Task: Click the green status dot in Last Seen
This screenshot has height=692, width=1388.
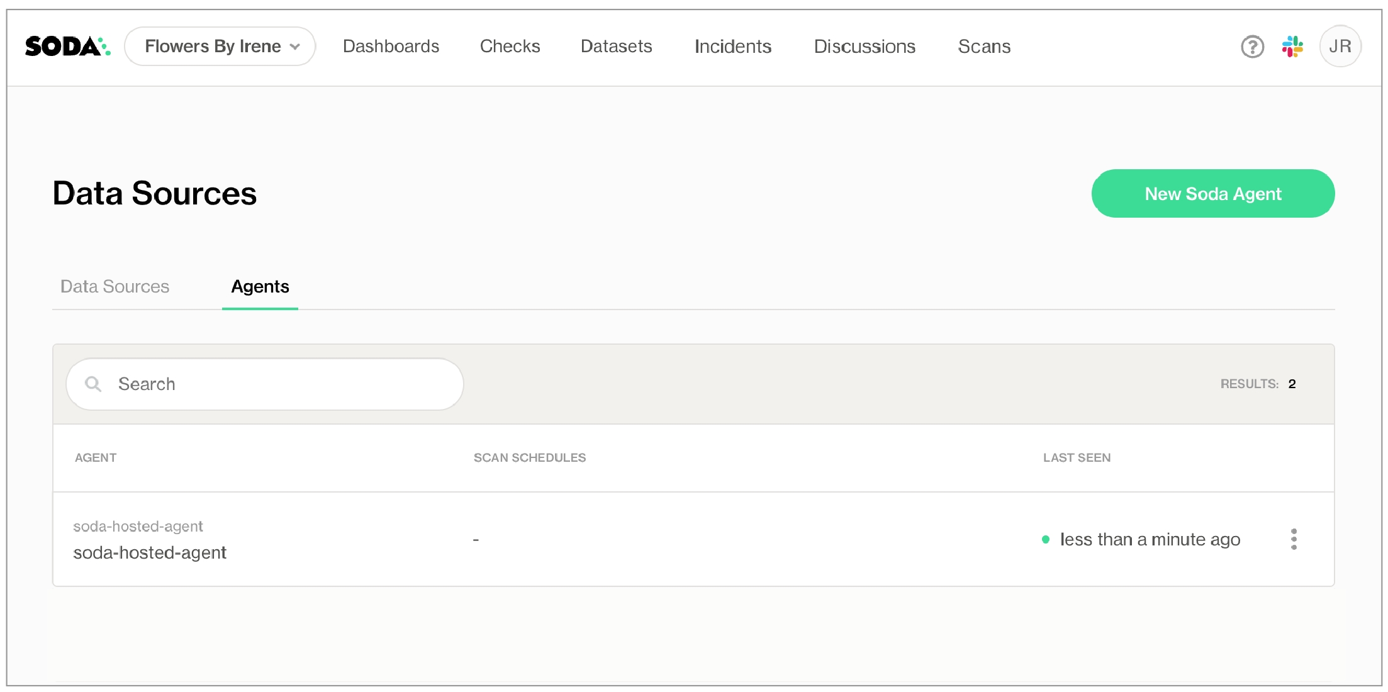Action: (x=1046, y=539)
